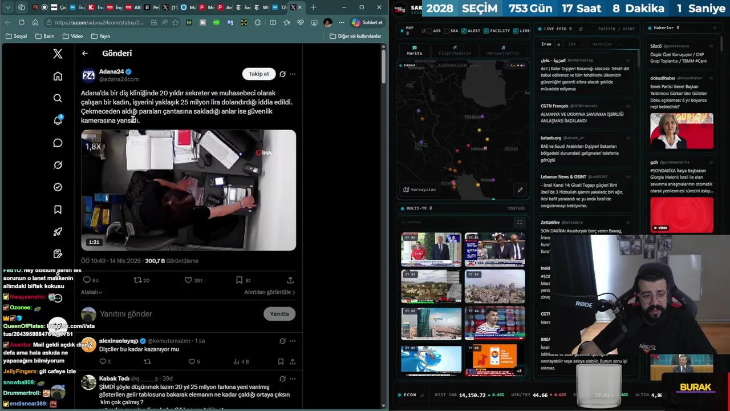
Task: Open the Basın bookmarks folder
Action: 44,36
